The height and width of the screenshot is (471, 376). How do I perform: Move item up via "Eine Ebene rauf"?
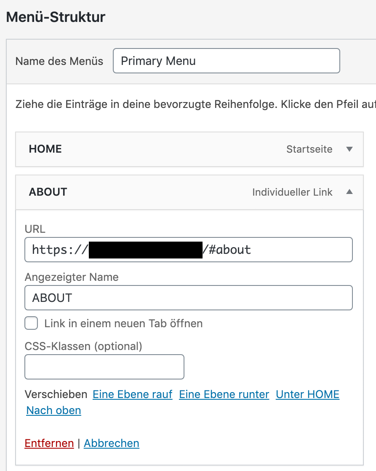133,395
